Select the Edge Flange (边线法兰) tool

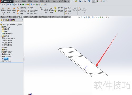coord(22,8)
